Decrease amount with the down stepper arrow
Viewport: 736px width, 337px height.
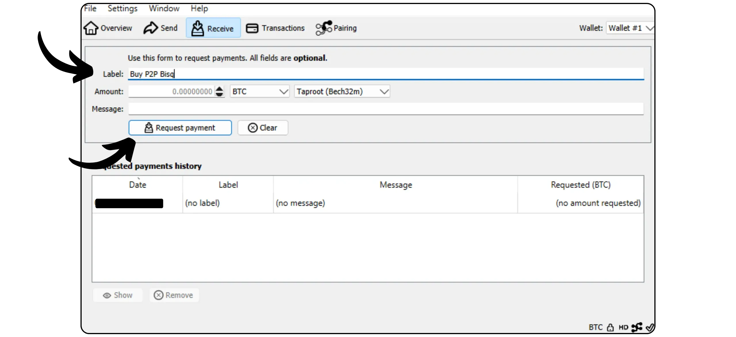click(x=219, y=94)
